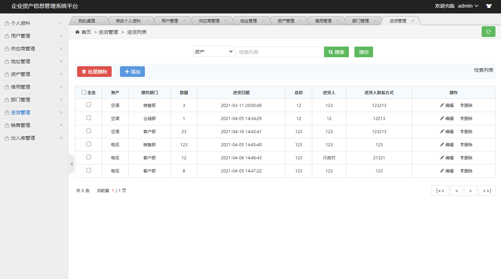Viewport: 501px width, 279px height.
Task: Check the row checkbox for 仓储部 entry
Action: [x=89, y=118]
